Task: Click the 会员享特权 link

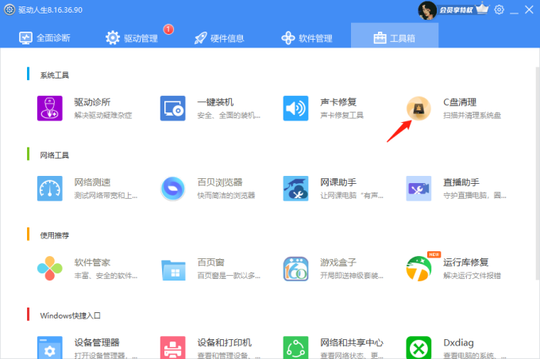Action: [456, 10]
